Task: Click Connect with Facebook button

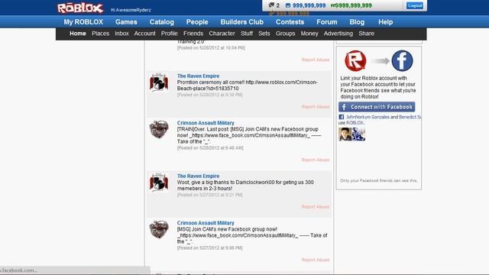Action: (x=377, y=107)
